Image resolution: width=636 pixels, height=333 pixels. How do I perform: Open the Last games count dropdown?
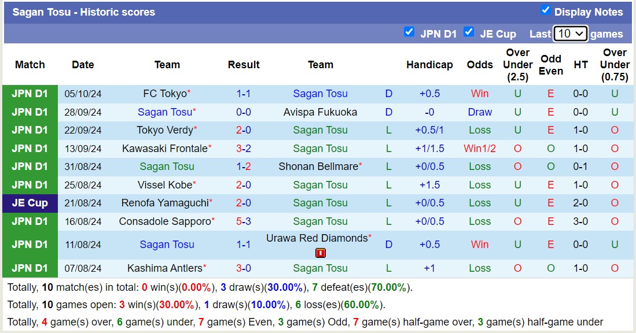[570, 34]
